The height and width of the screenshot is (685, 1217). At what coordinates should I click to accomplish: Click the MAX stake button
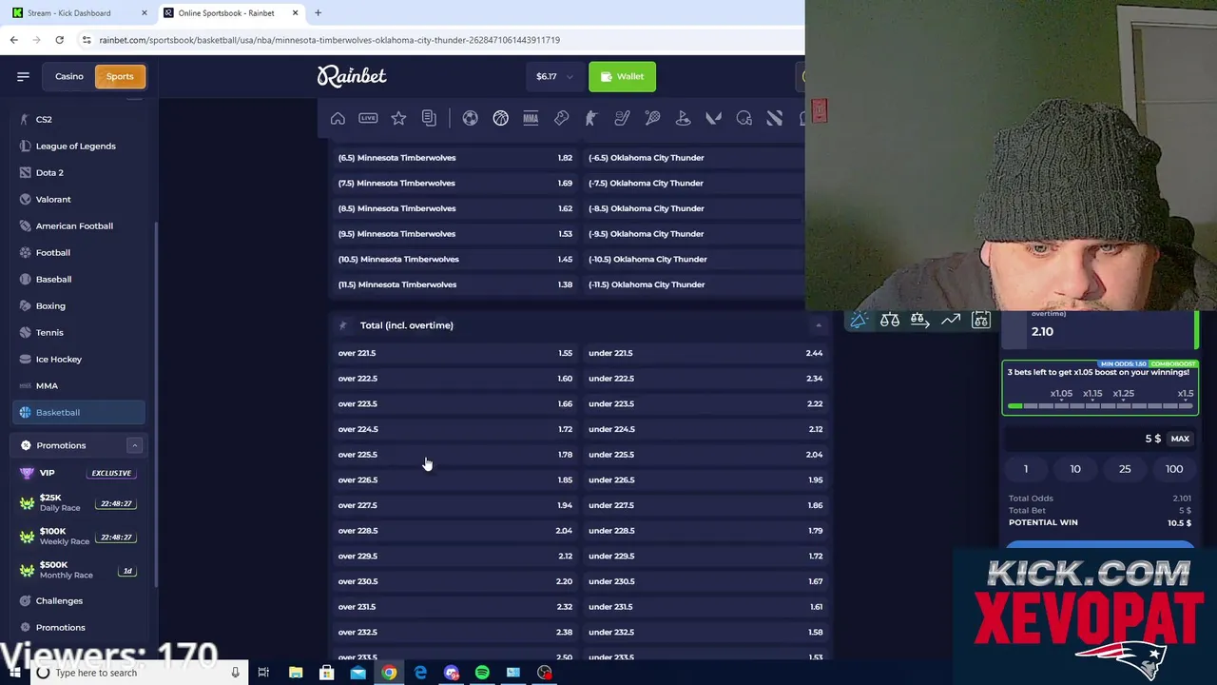point(1180,439)
